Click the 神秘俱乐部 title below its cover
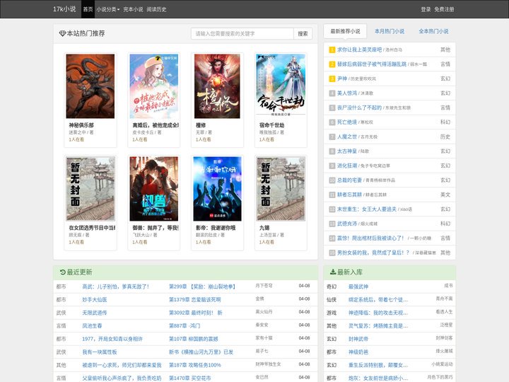Viewport: 509px width, 382px height. click(81, 125)
